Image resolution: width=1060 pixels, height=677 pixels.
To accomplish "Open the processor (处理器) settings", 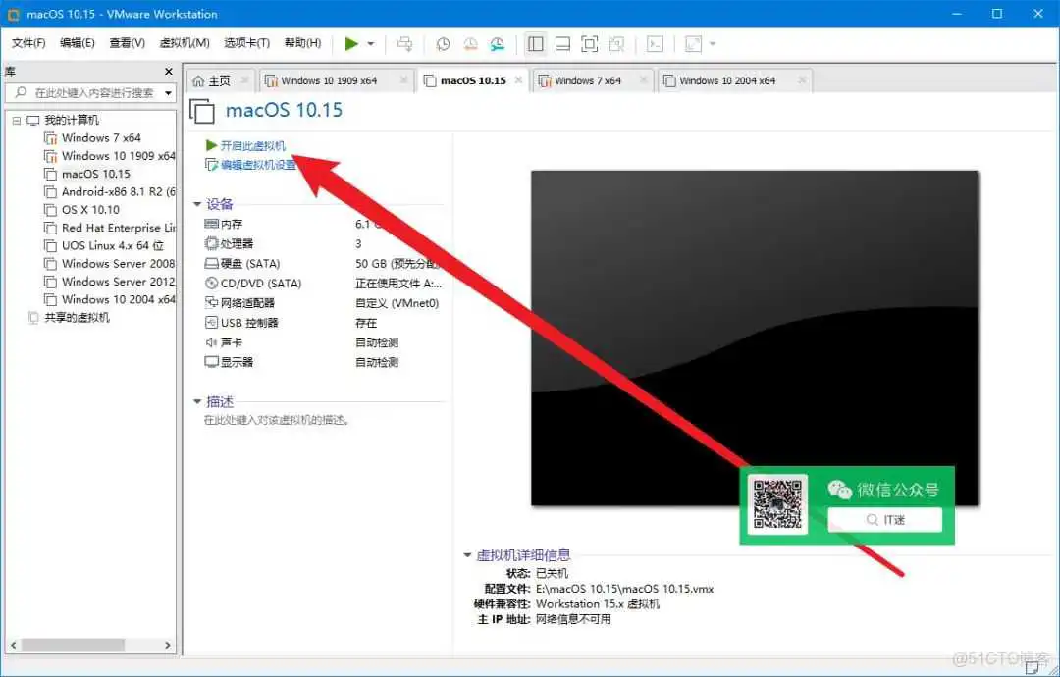I will pyautogui.click(x=236, y=243).
